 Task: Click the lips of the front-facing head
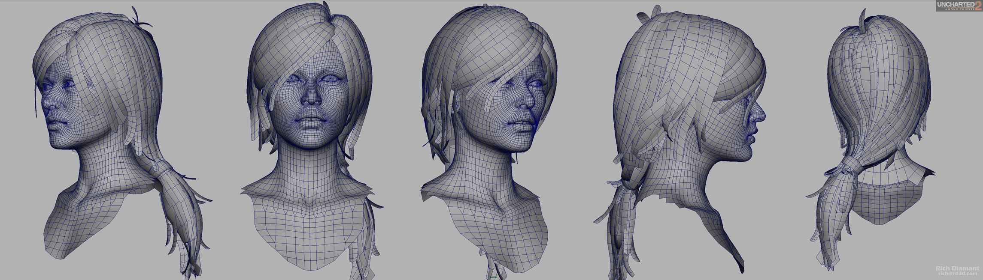tap(313, 122)
